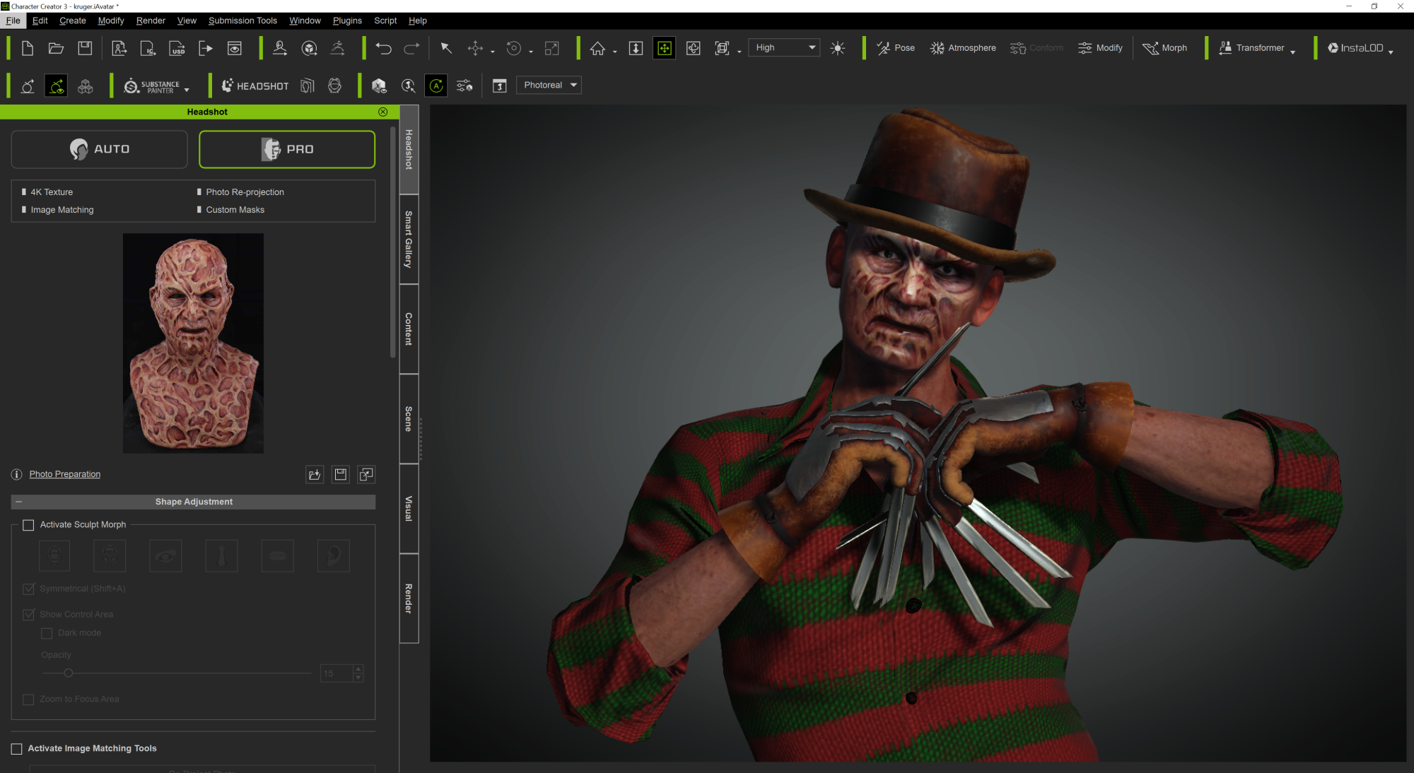Select the PRO mode button
This screenshot has height=773, width=1414.
287,149
